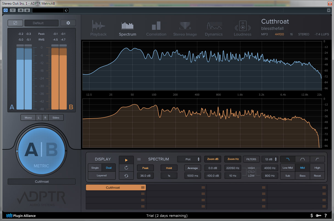Select Layered display mode
Screen dimensions: 334x221
(102, 176)
